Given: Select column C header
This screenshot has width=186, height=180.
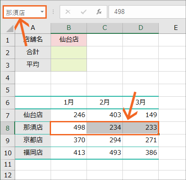Looking at the screenshot, I should click(105, 28).
